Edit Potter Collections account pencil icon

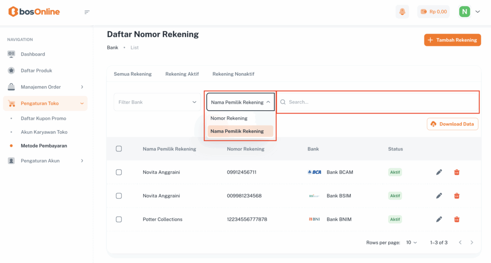click(439, 219)
